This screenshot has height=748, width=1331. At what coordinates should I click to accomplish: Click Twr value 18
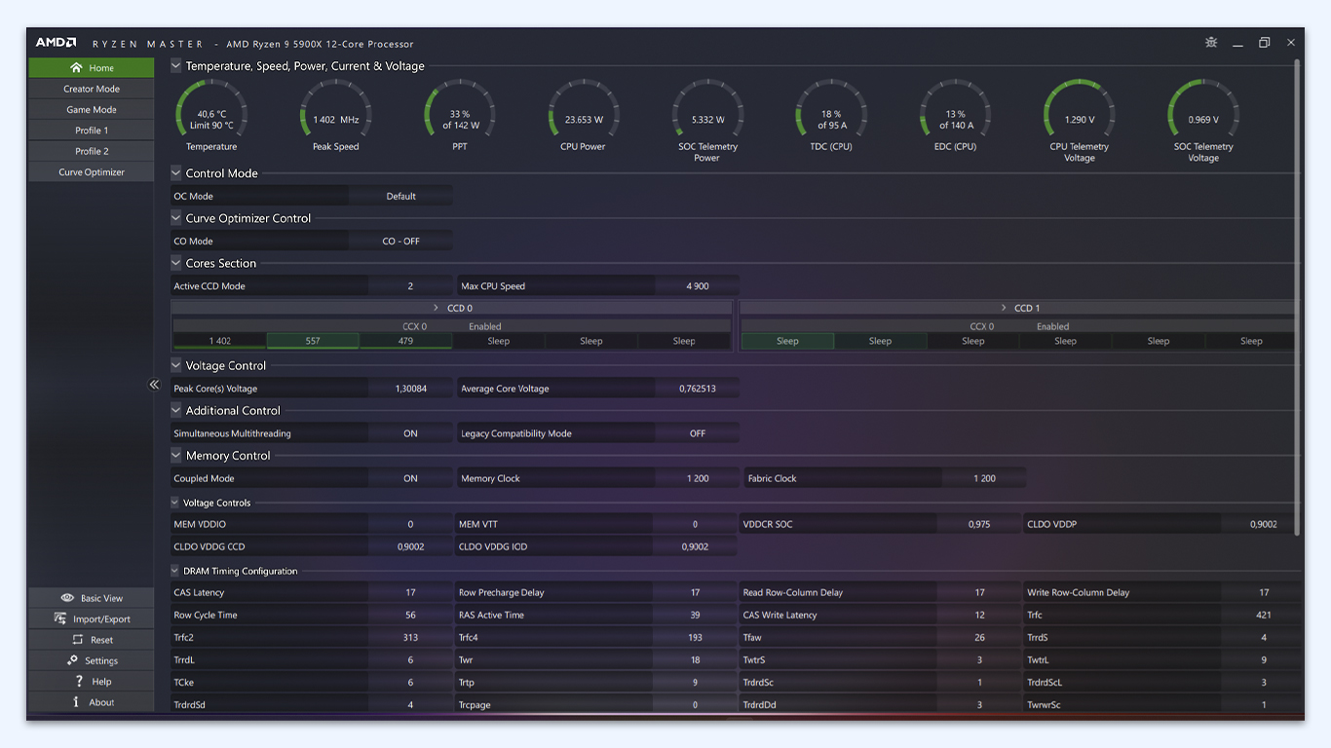tap(695, 660)
